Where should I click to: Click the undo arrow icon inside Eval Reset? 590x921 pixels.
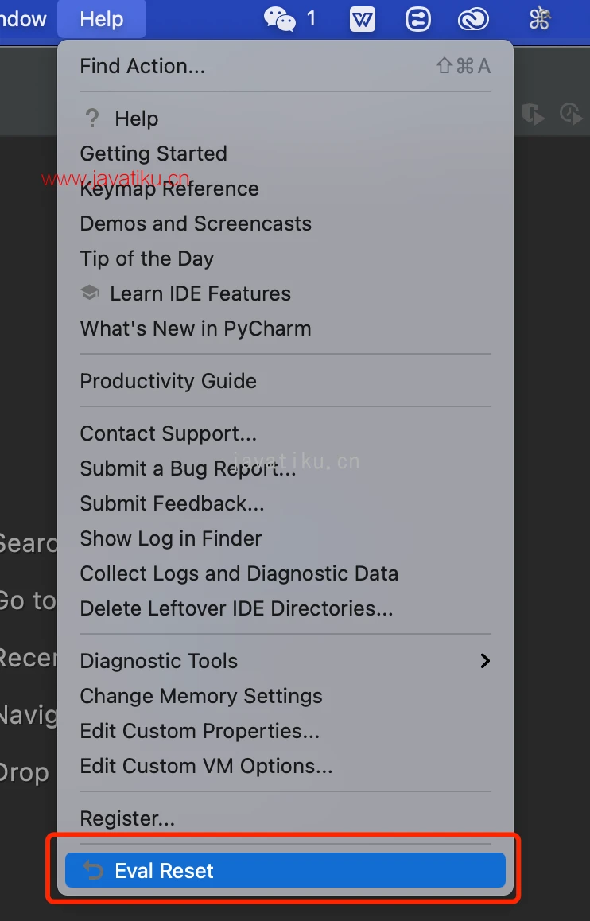point(93,870)
